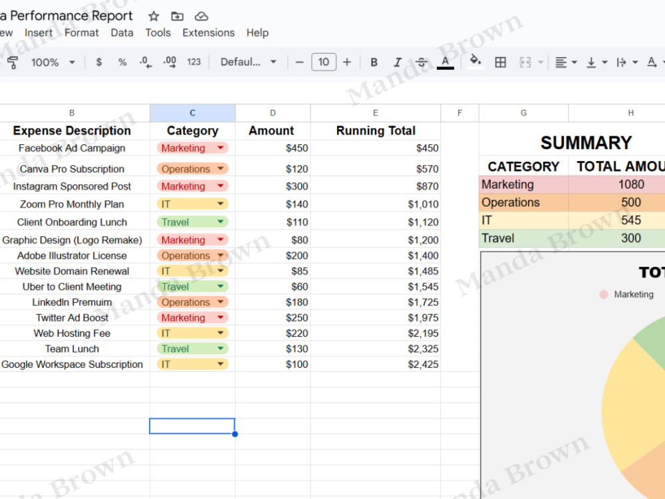Open category dropdown for Team Lunch
The image size is (665, 499).
221,349
